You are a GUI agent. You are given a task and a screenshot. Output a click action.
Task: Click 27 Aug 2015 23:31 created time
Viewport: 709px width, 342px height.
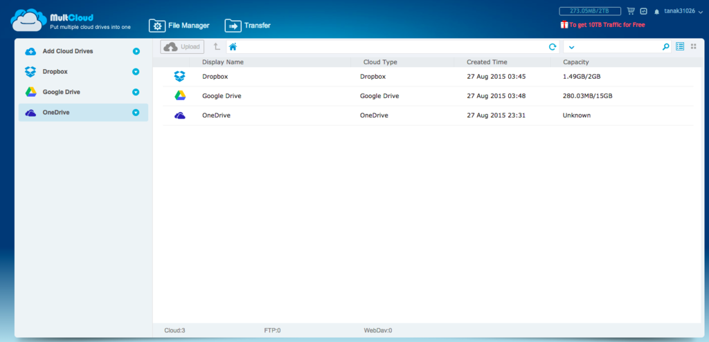(x=496, y=115)
